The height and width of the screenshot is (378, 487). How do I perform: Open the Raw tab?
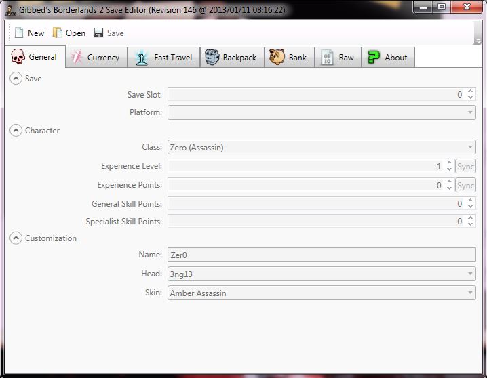click(x=338, y=58)
